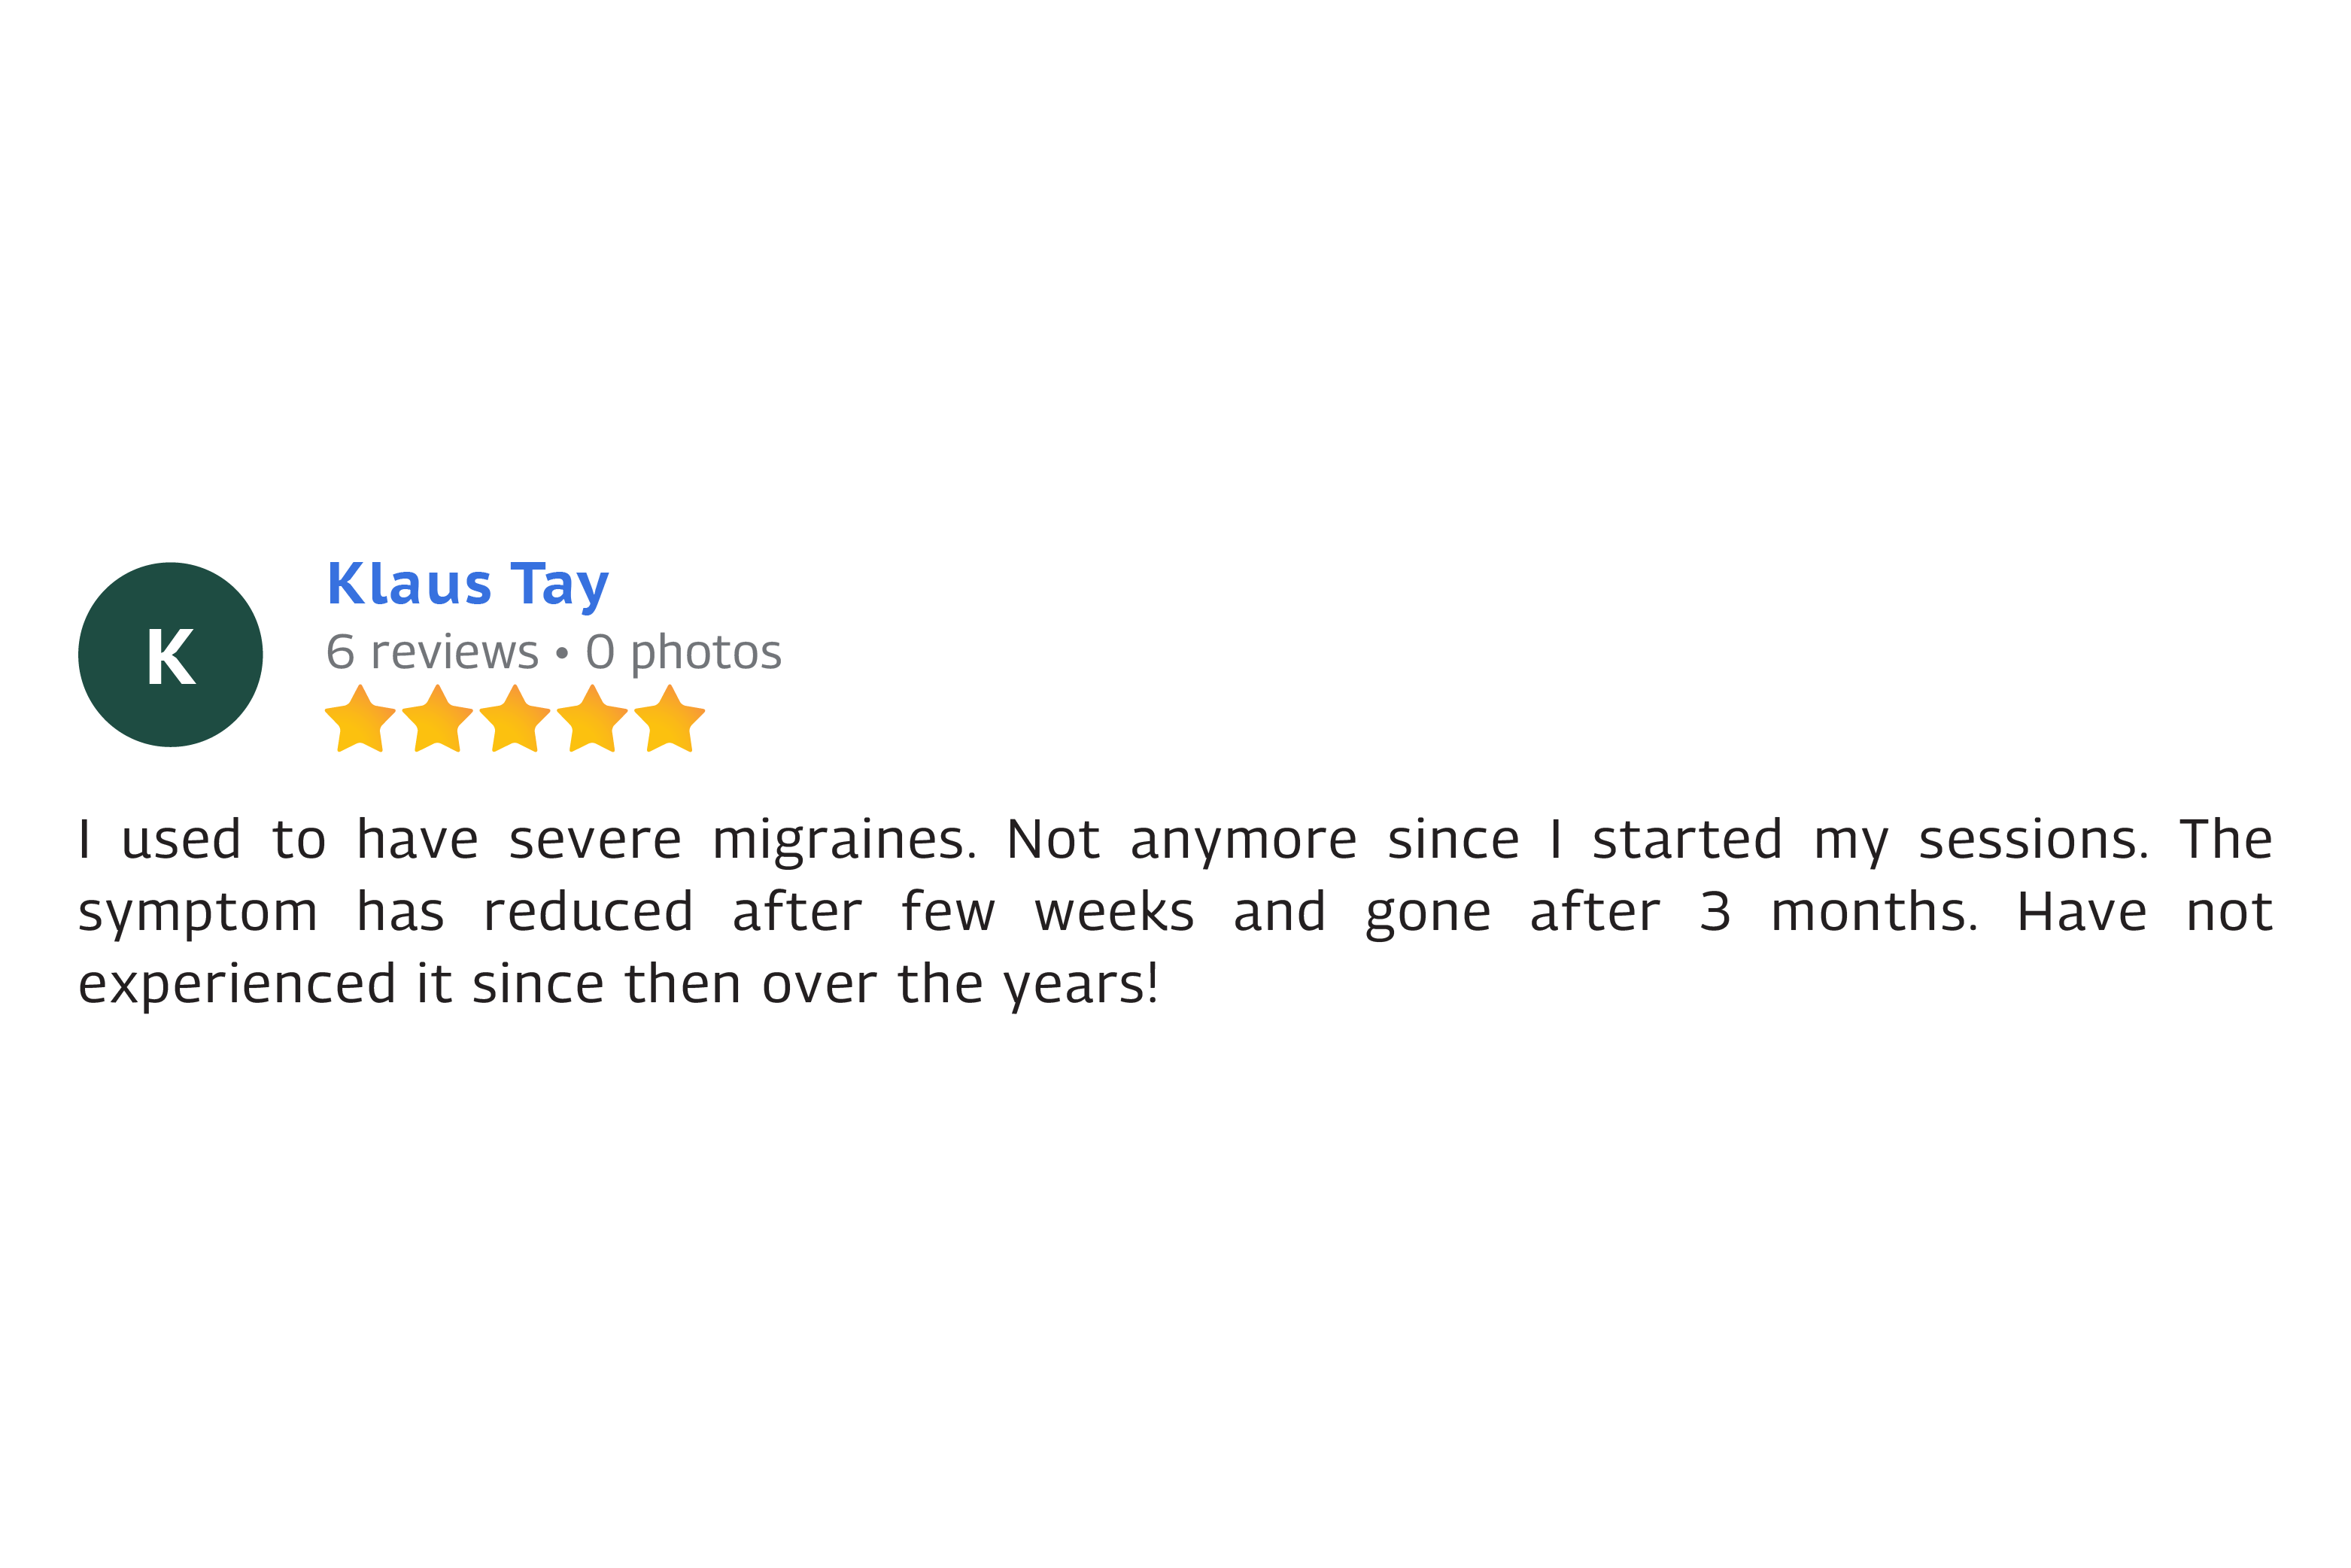Click the word "experienced" in the review
This screenshot has width=2351, height=1568.
tap(237, 985)
